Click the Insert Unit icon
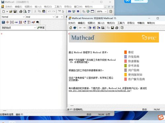Screen dimensions: 165x123 (74, 11)
